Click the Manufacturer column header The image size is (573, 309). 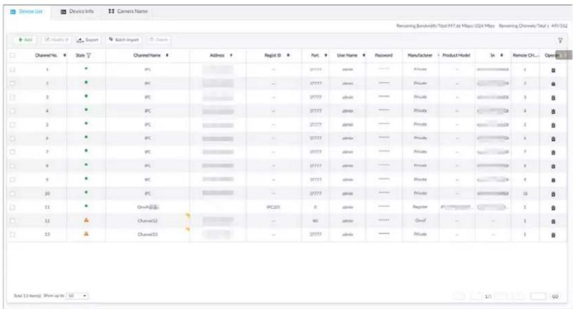[x=420, y=55]
